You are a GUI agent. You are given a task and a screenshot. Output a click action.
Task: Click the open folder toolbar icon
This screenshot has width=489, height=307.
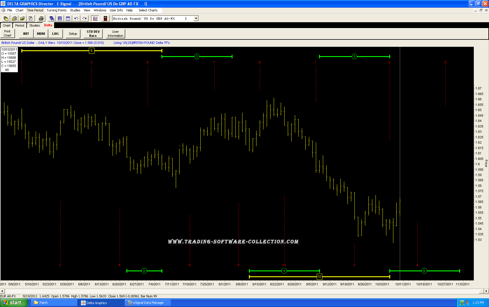(x=22, y=18)
